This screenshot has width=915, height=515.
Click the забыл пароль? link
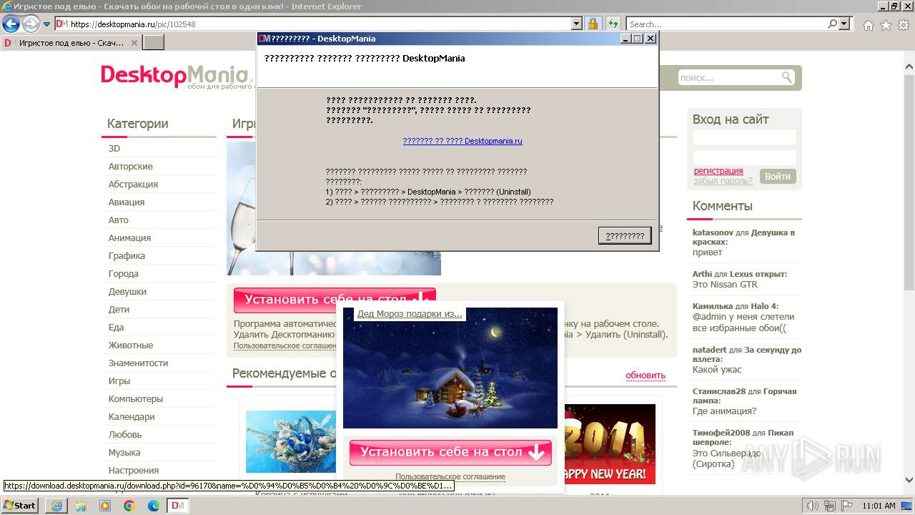723,181
